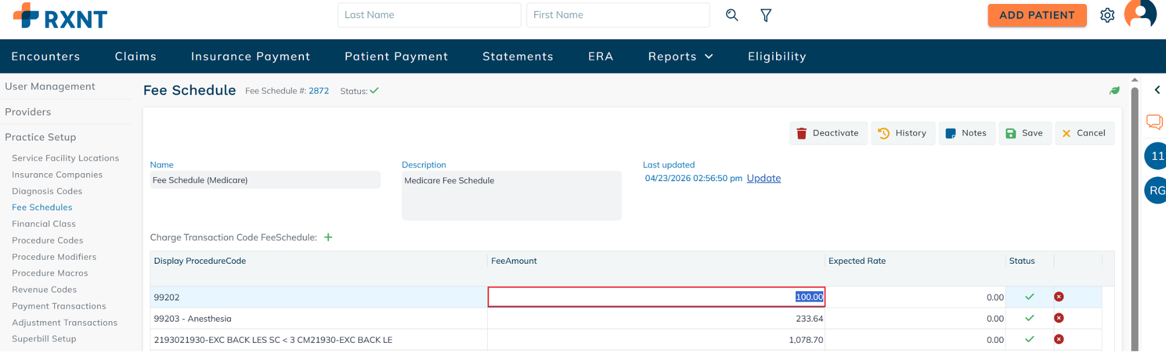This screenshot has width=1166, height=352.
Task: Remove the 99202 row with the red X
Action: pyautogui.click(x=1058, y=297)
